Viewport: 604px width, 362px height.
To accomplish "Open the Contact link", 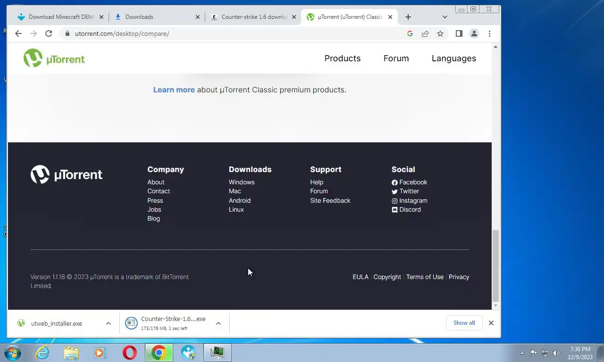I will coord(159,191).
